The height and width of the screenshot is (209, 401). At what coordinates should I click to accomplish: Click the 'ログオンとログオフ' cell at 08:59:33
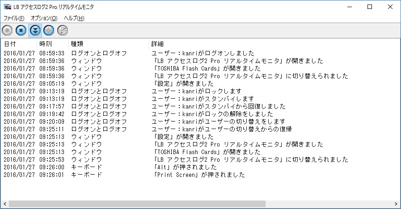(99, 53)
